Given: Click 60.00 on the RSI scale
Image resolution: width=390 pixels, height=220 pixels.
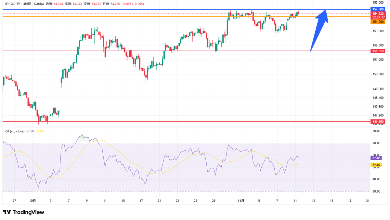Looking at the screenshot, I should (x=376, y=155).
